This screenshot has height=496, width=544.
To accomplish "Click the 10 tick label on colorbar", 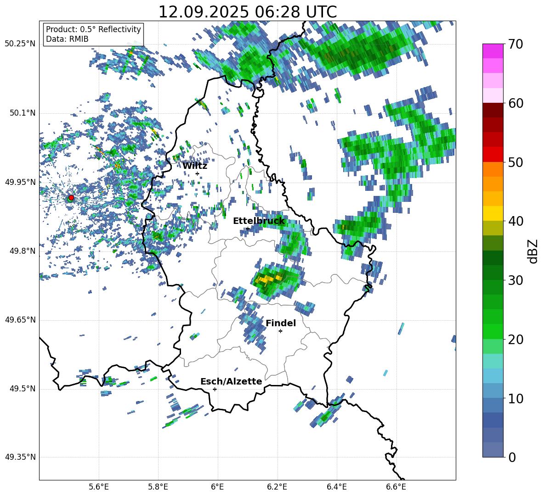I will tap(516, 398).
